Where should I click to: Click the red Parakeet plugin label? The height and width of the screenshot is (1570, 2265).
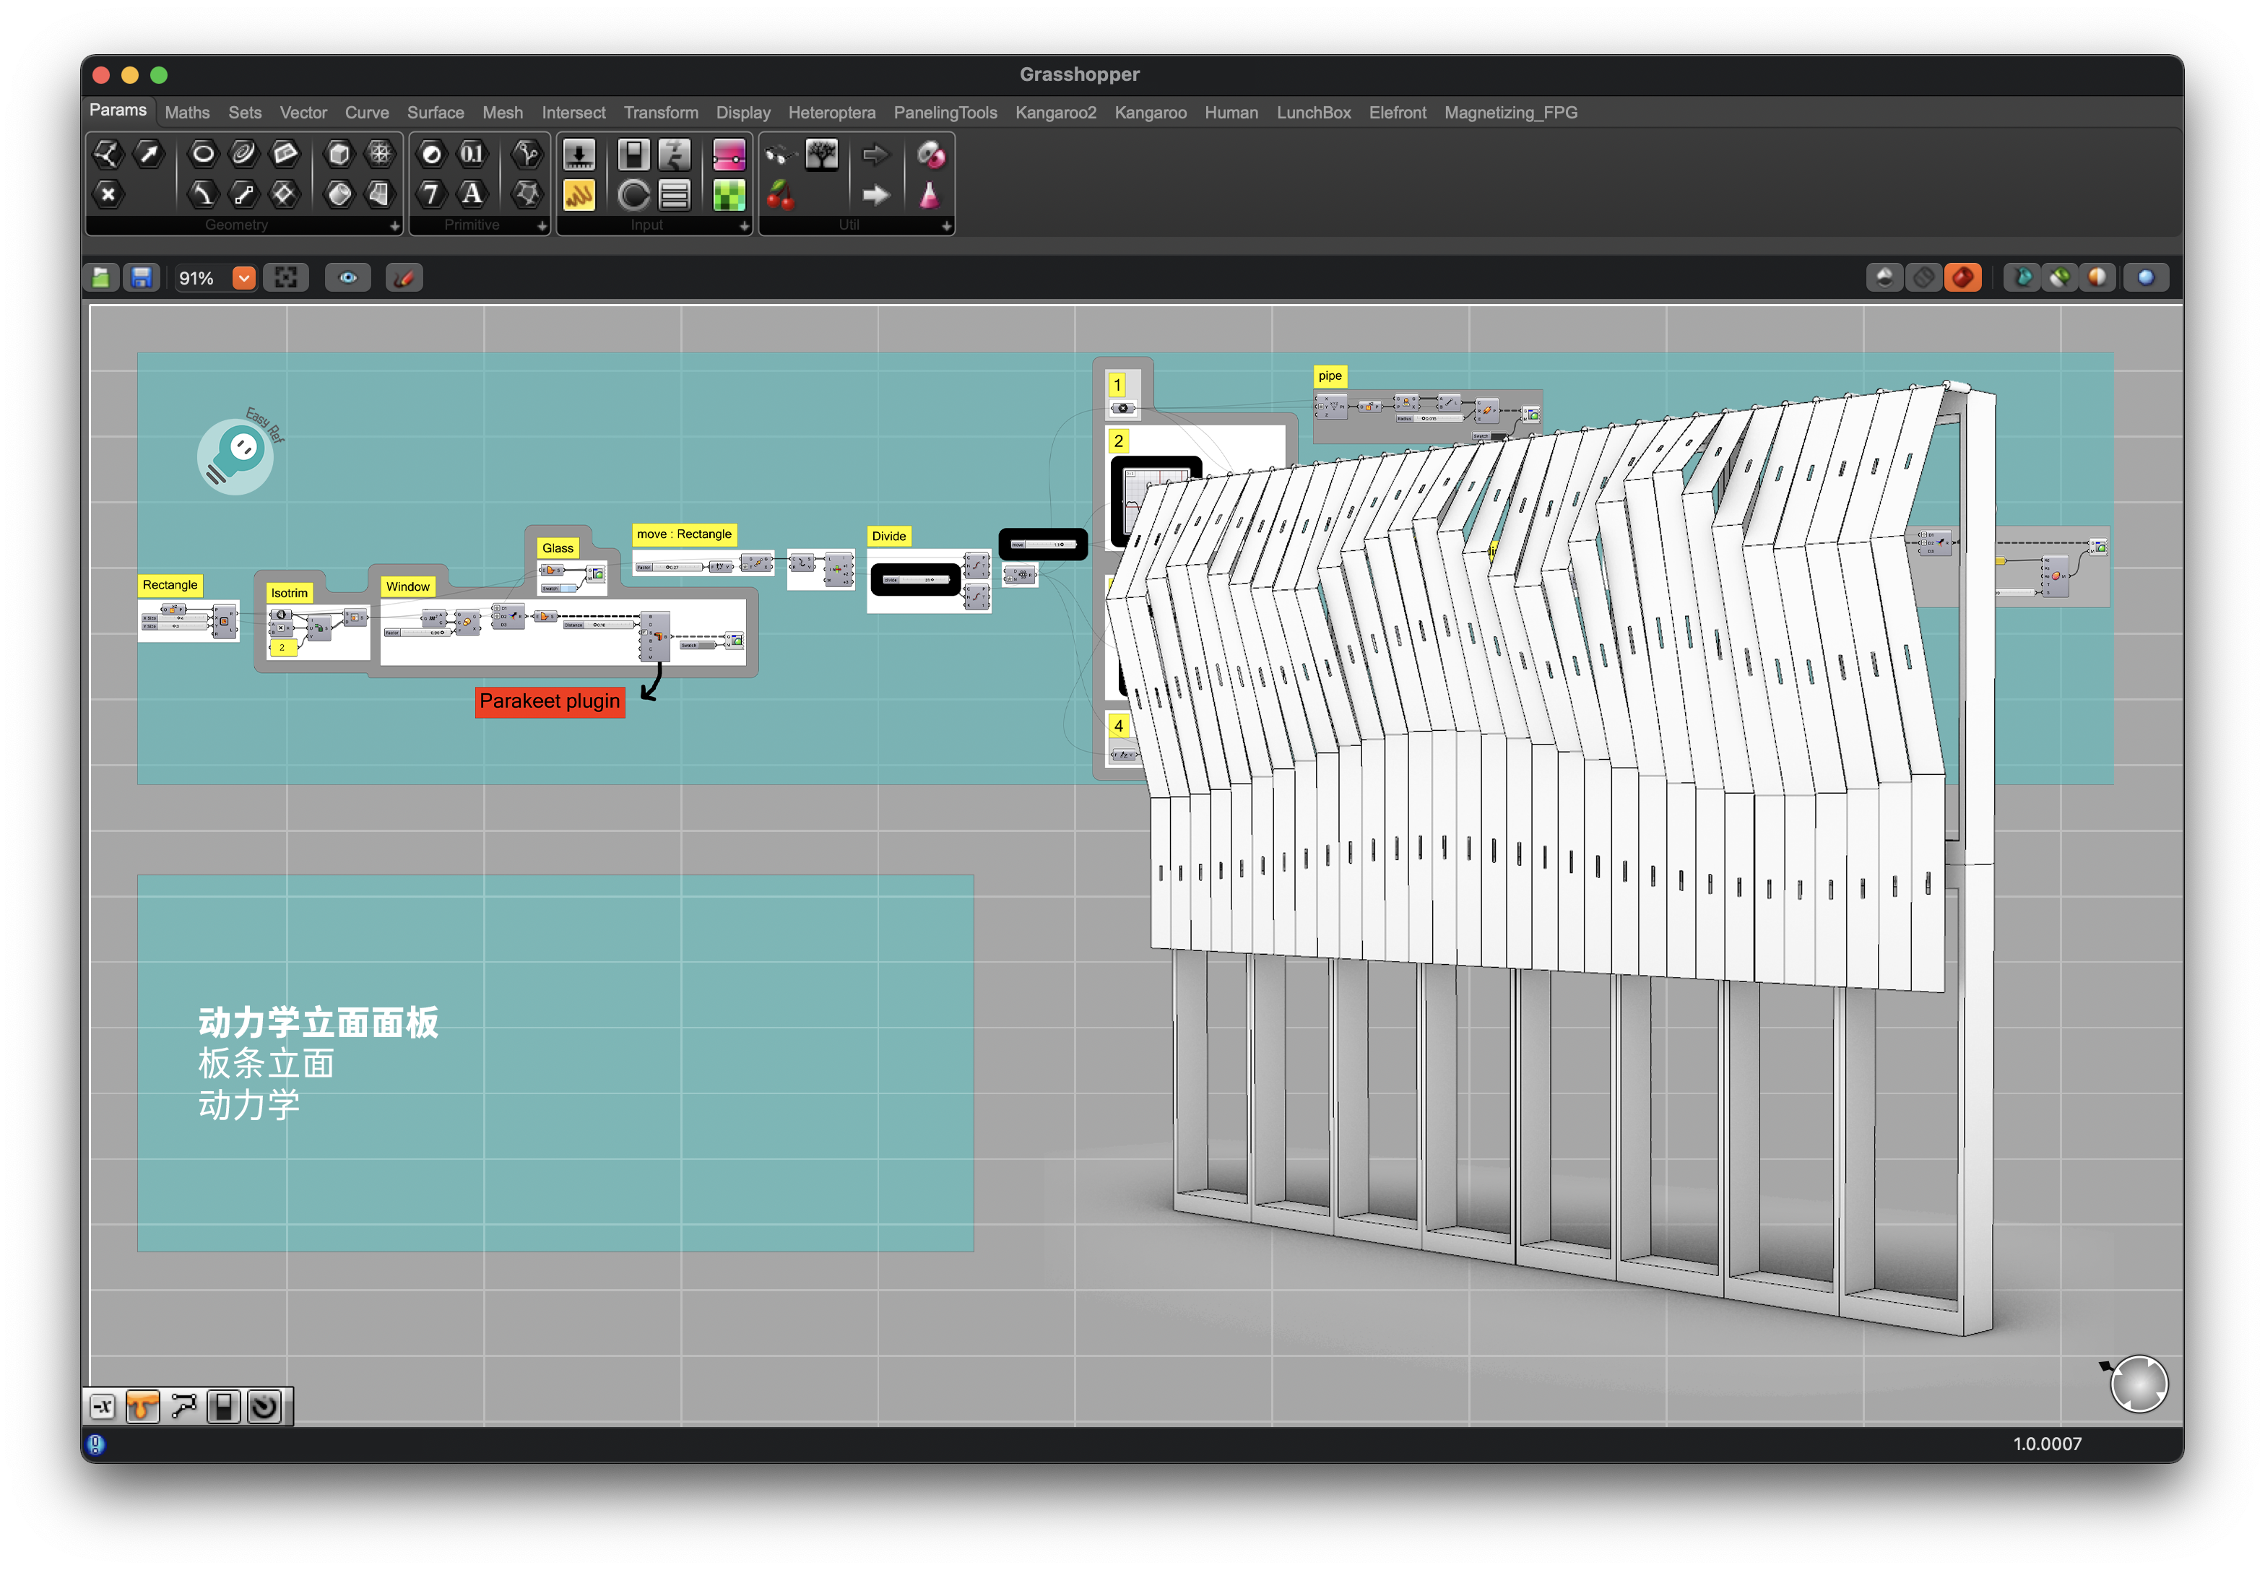[x=549, y=701]
